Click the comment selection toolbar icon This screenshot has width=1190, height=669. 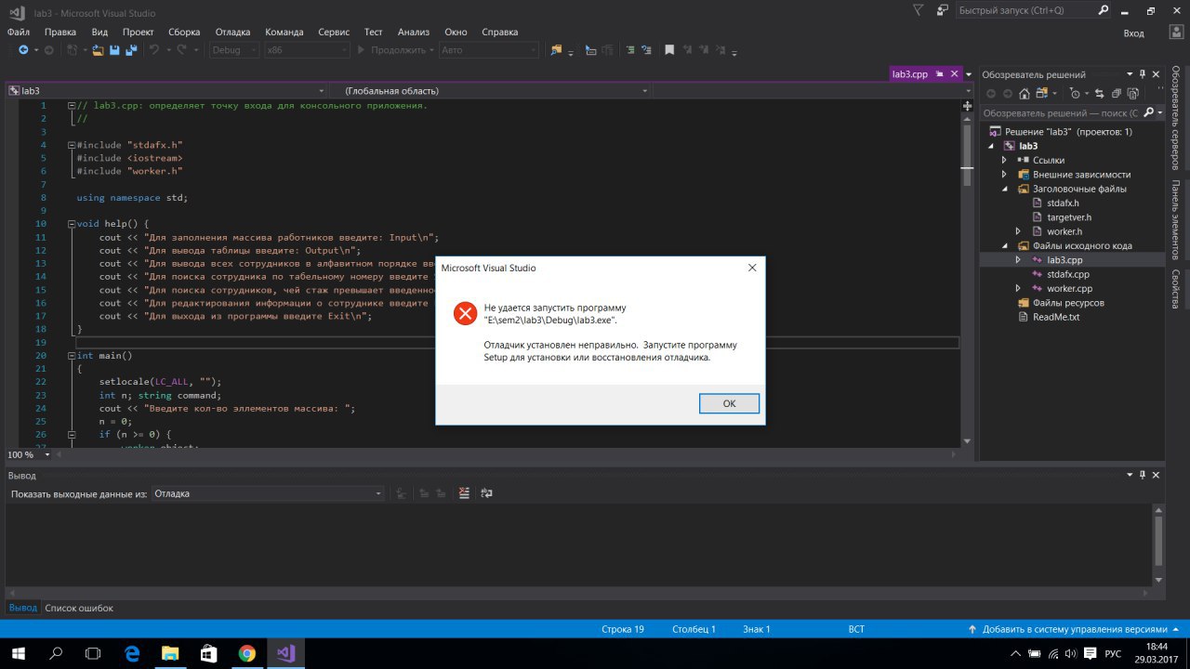[x=630, y=50]
